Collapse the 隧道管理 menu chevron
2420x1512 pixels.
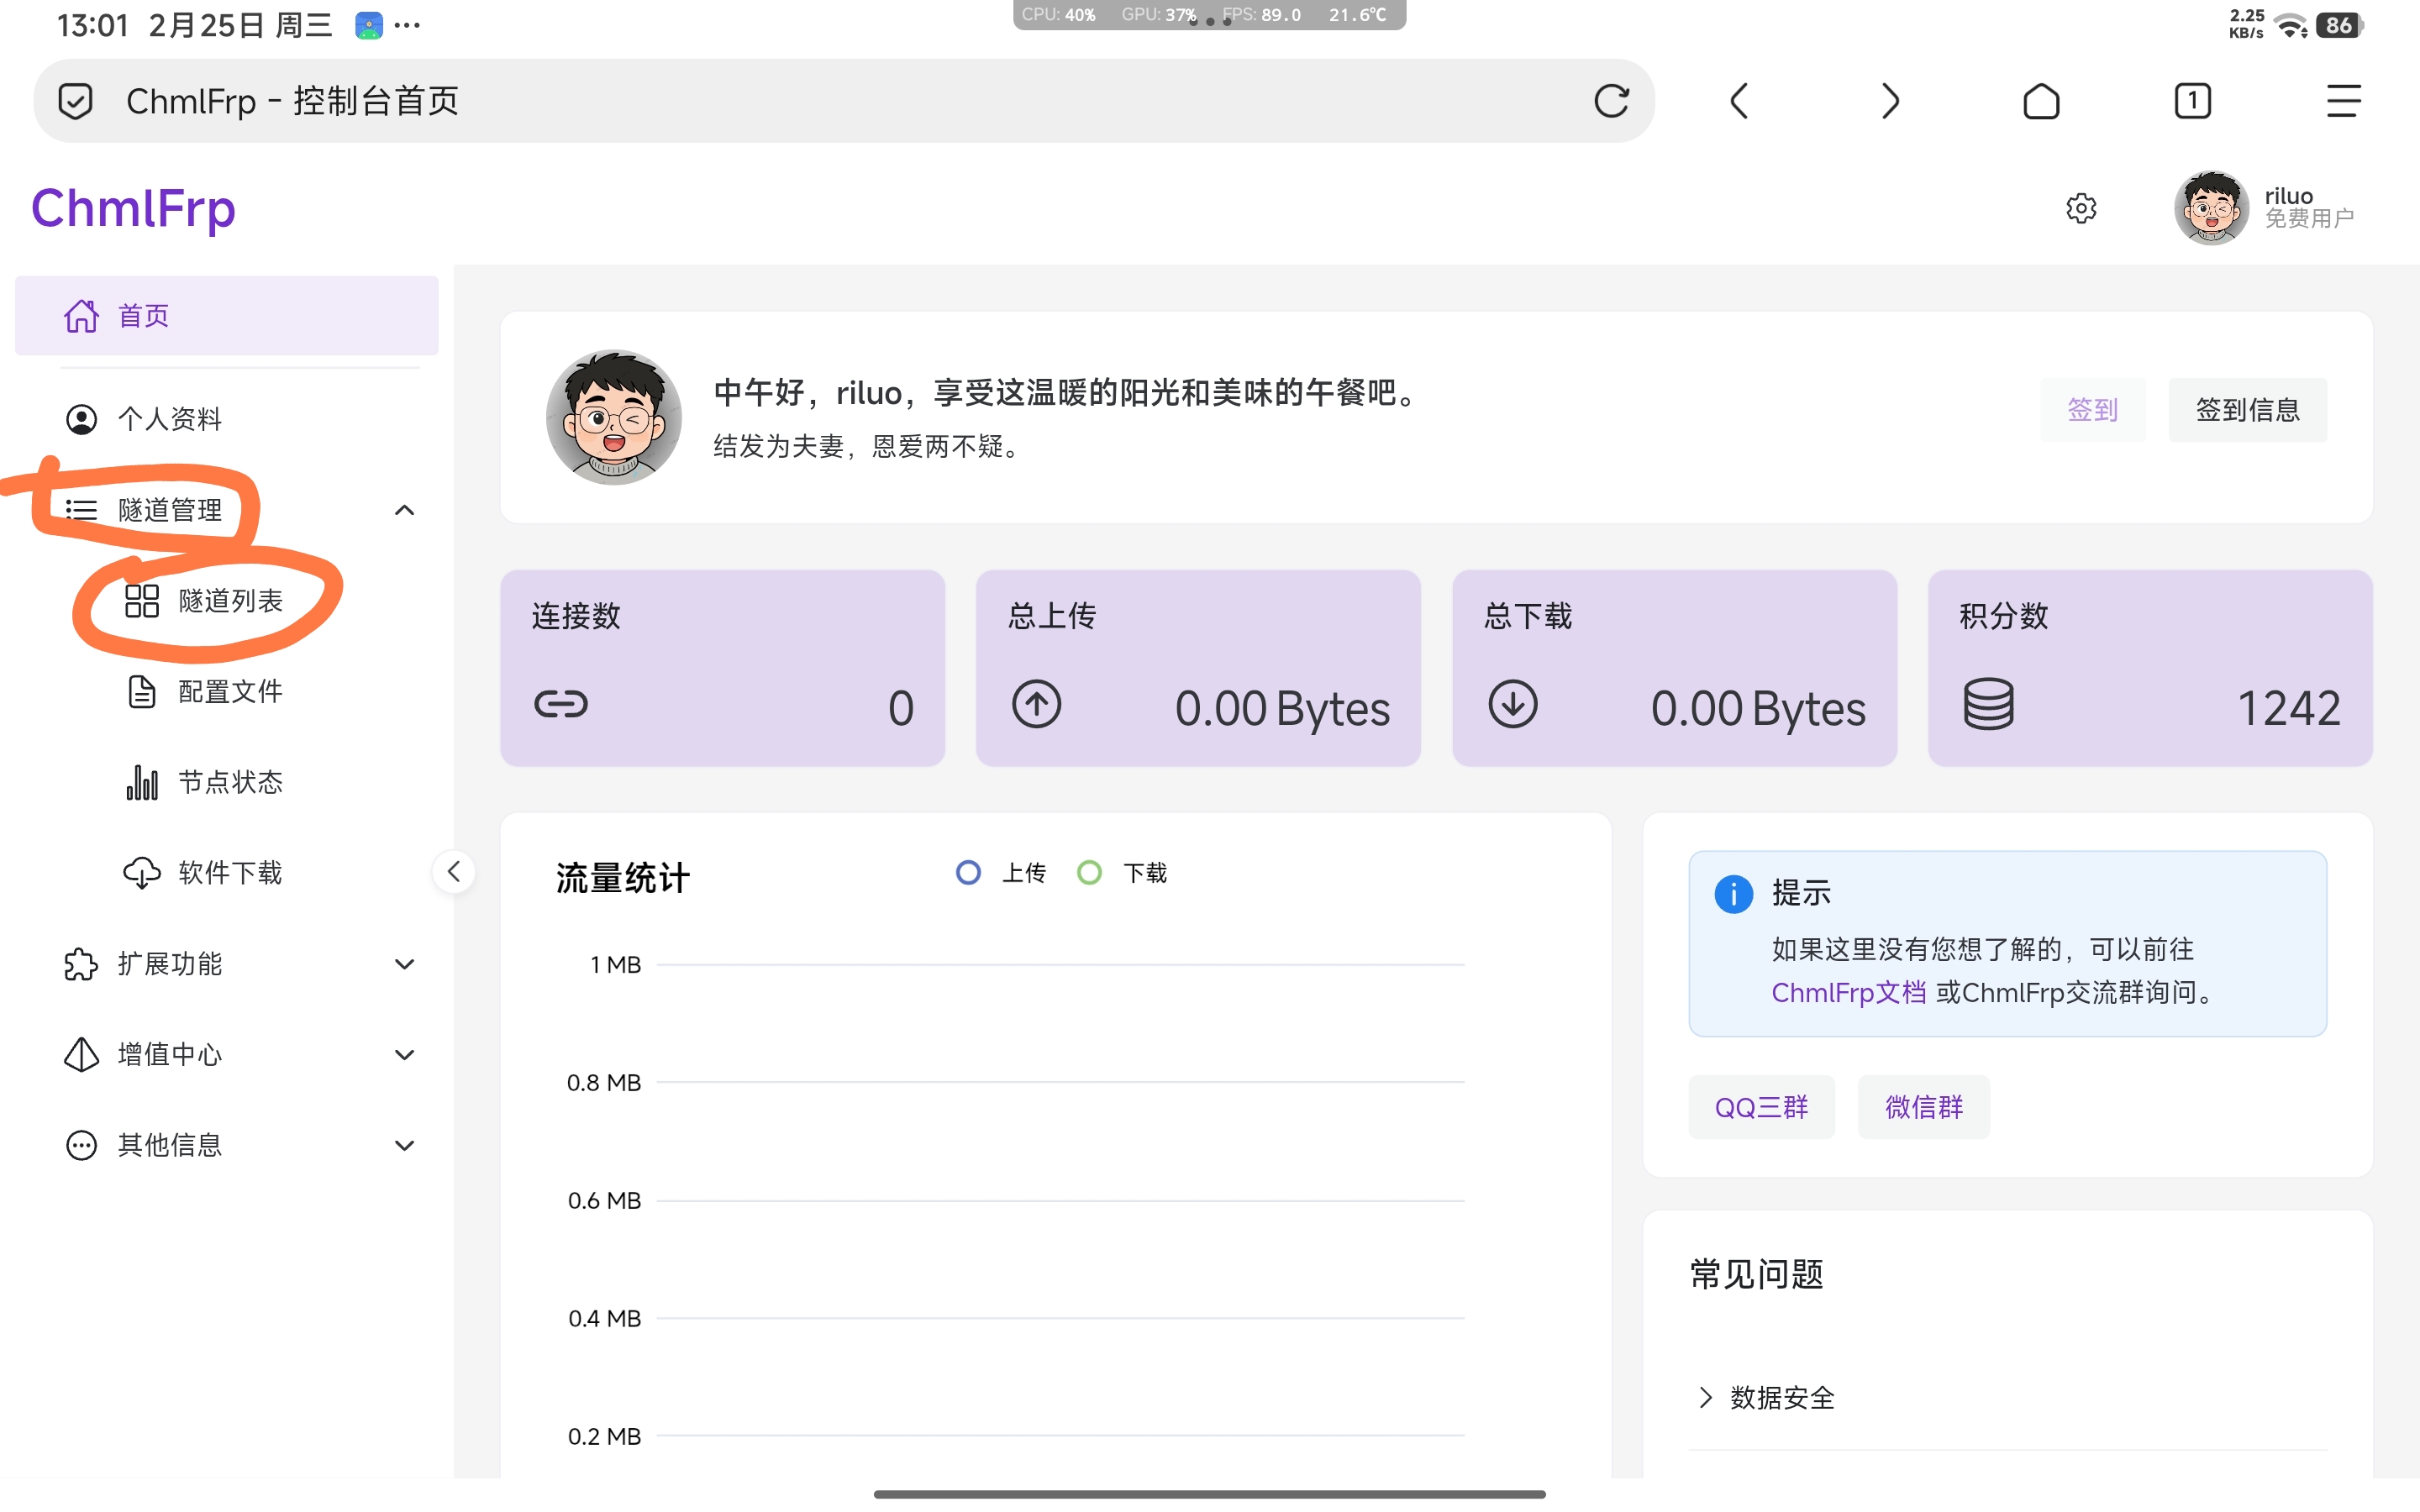(x=404, y=510)
